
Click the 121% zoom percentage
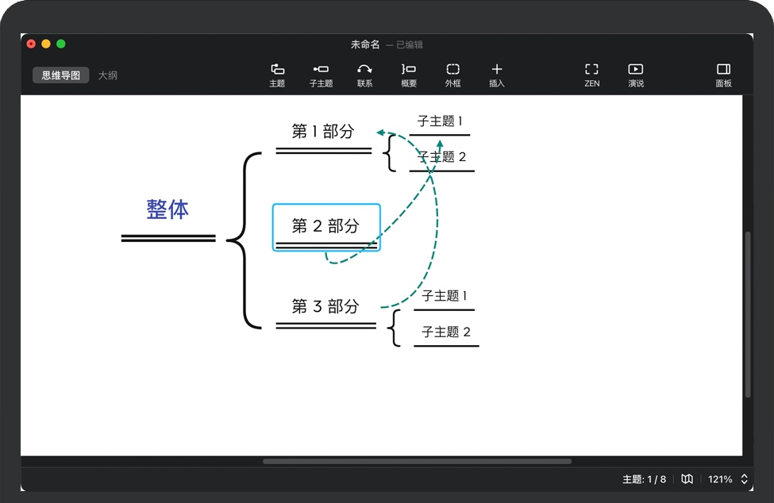(720, 479)
